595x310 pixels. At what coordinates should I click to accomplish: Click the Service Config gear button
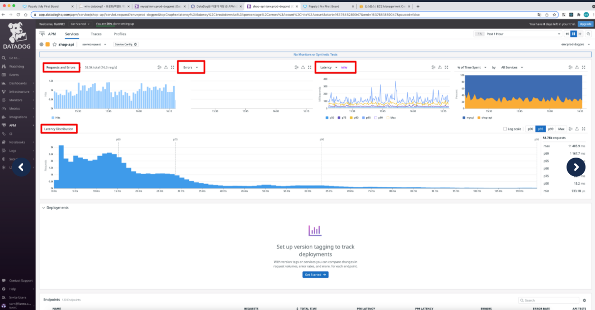point(126,44)
